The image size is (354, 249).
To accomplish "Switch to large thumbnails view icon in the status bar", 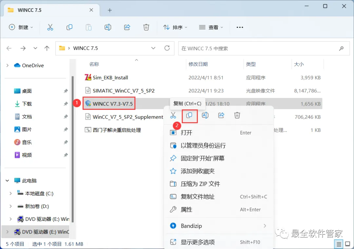I will point(348,244).
